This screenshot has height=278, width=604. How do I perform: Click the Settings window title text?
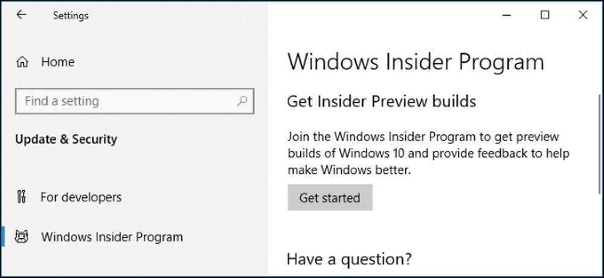coord(71,16)
